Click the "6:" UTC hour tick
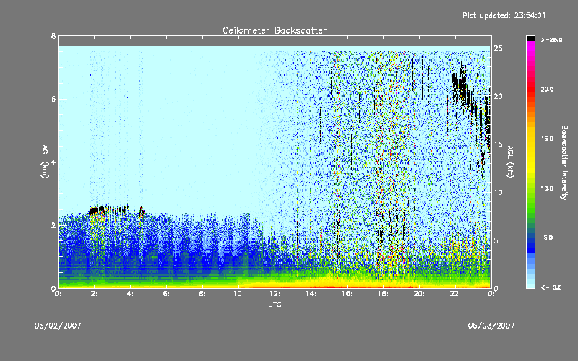 click(x=166, y=294)
